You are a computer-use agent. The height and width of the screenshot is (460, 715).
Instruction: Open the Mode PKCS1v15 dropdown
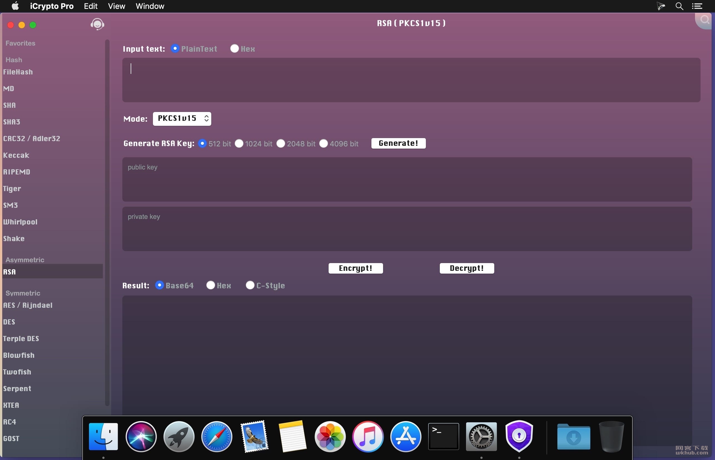pyautogui.click(x=182, y=119)
